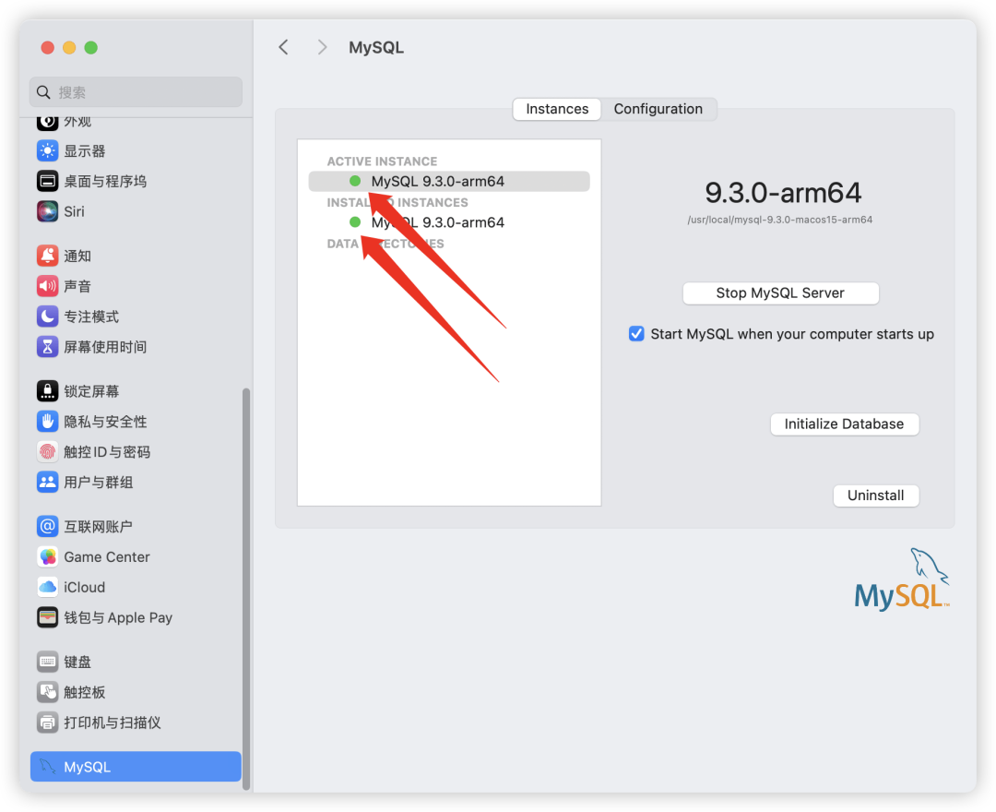Select installed instance MySQL 9.3.0-arm64

coord(449,222)
